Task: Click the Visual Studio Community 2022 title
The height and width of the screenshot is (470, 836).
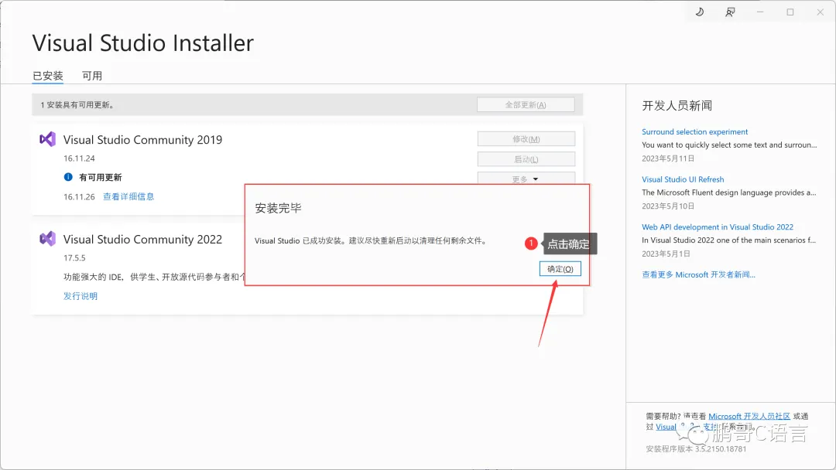Action: [x=143, y=239]
